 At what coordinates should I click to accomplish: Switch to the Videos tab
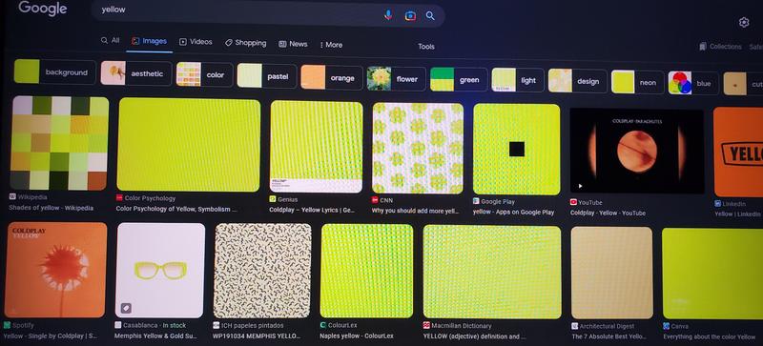point(196,42)
